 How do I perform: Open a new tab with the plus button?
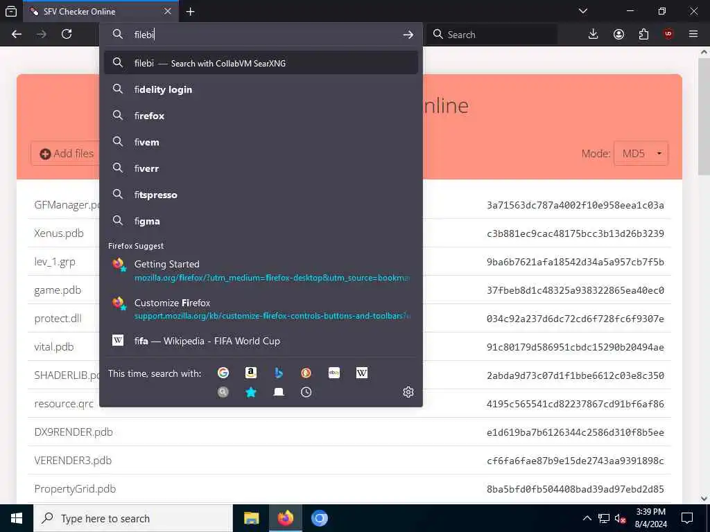pyautogui.click(x=190, y=12)
